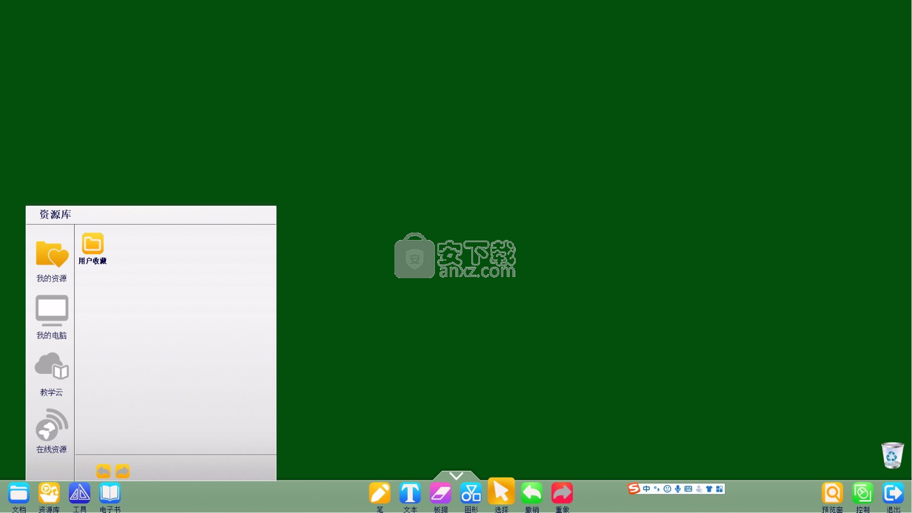Select 在线资源 in the resource library sidebar
Image resolution: width=912 pixels, height=513 pixels.
tap(51, 431)
